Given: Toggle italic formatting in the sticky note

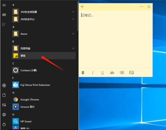Looking at the screenshot, I should tap(93, 73).
